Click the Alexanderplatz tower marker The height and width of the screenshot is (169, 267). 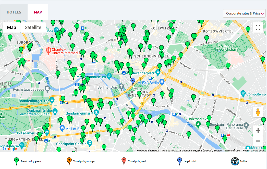pos(158,72)
